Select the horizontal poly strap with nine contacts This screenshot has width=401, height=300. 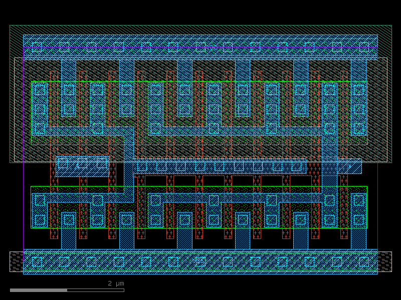point(220,166)
